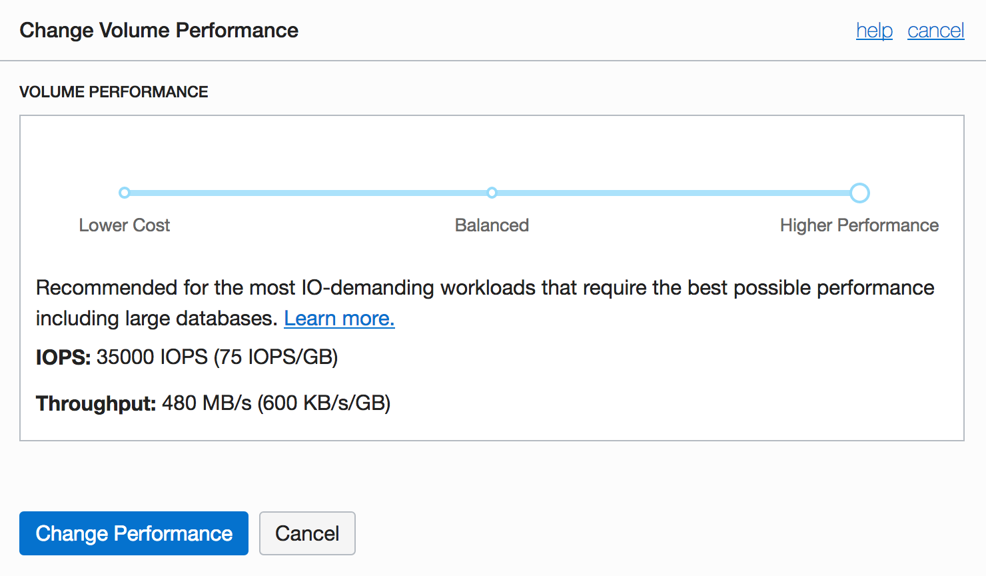Confirm changes with Change Performance
Viewport: 986px width, 576px height.
133,533
